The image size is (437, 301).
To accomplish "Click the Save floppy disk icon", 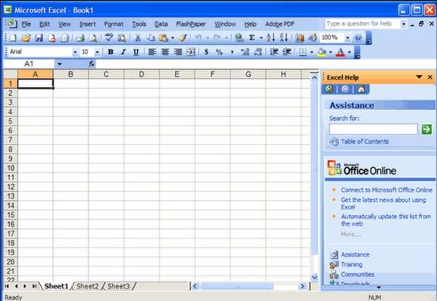I will pos(39,37).
